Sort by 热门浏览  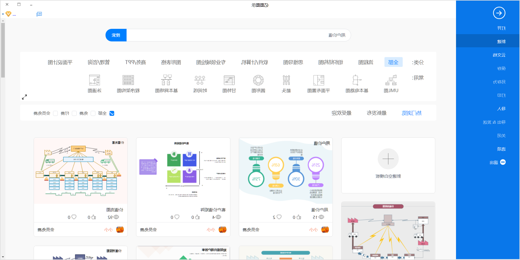click(x=411, y=113)
